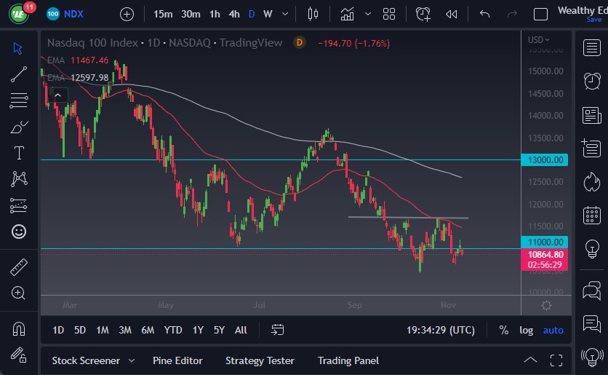Start bar replay mode
This screenshot has height=375, width=608.
[452, 15]
